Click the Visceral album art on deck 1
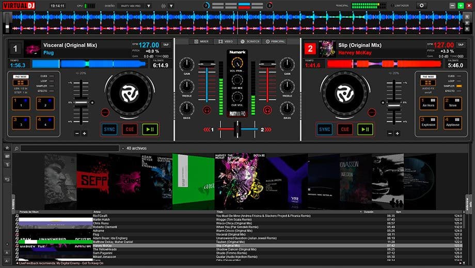 click(x=33, y=49)
